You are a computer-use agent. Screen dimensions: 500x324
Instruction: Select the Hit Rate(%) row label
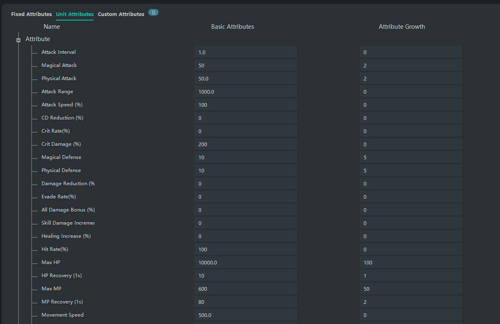(x=55, y=249)
